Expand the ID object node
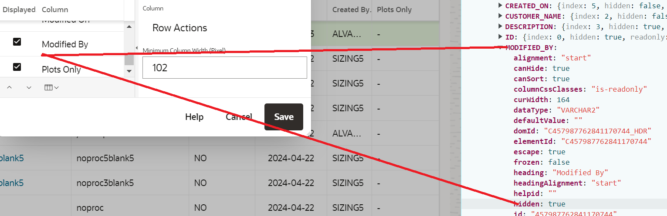Image resolution: width=667 pixels, height=216 pixels. [x=500, y=37]
